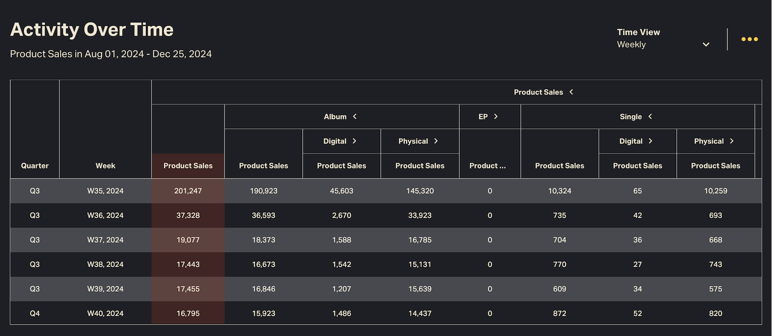
Task: Collapse the top Product Sales column group
Action: (571, 92)
